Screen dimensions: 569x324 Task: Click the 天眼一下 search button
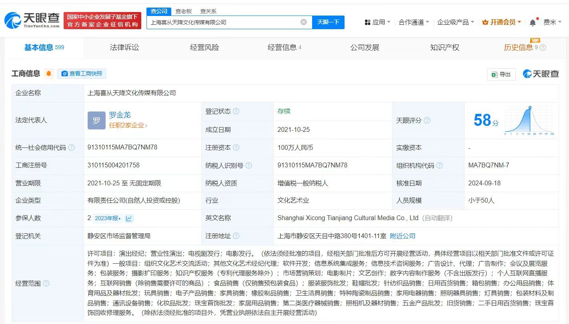[329, 22]
